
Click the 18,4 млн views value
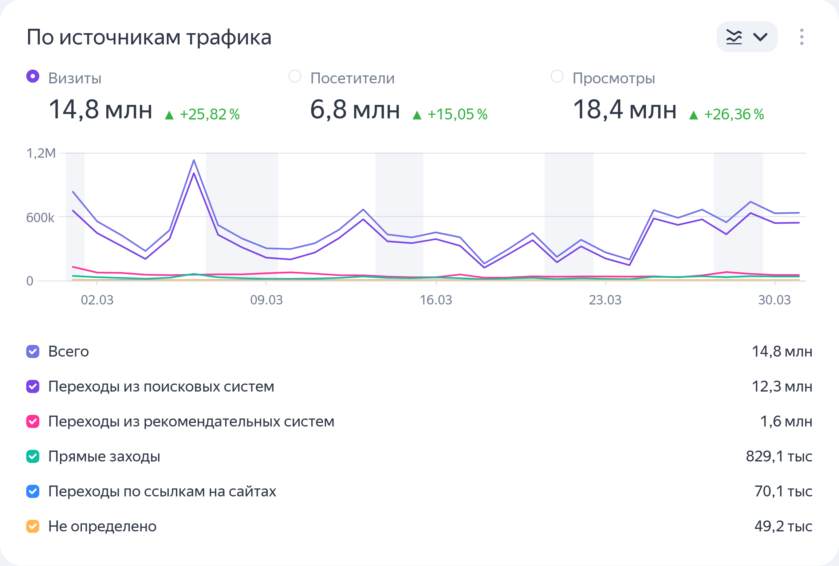(x=625, y=110)
